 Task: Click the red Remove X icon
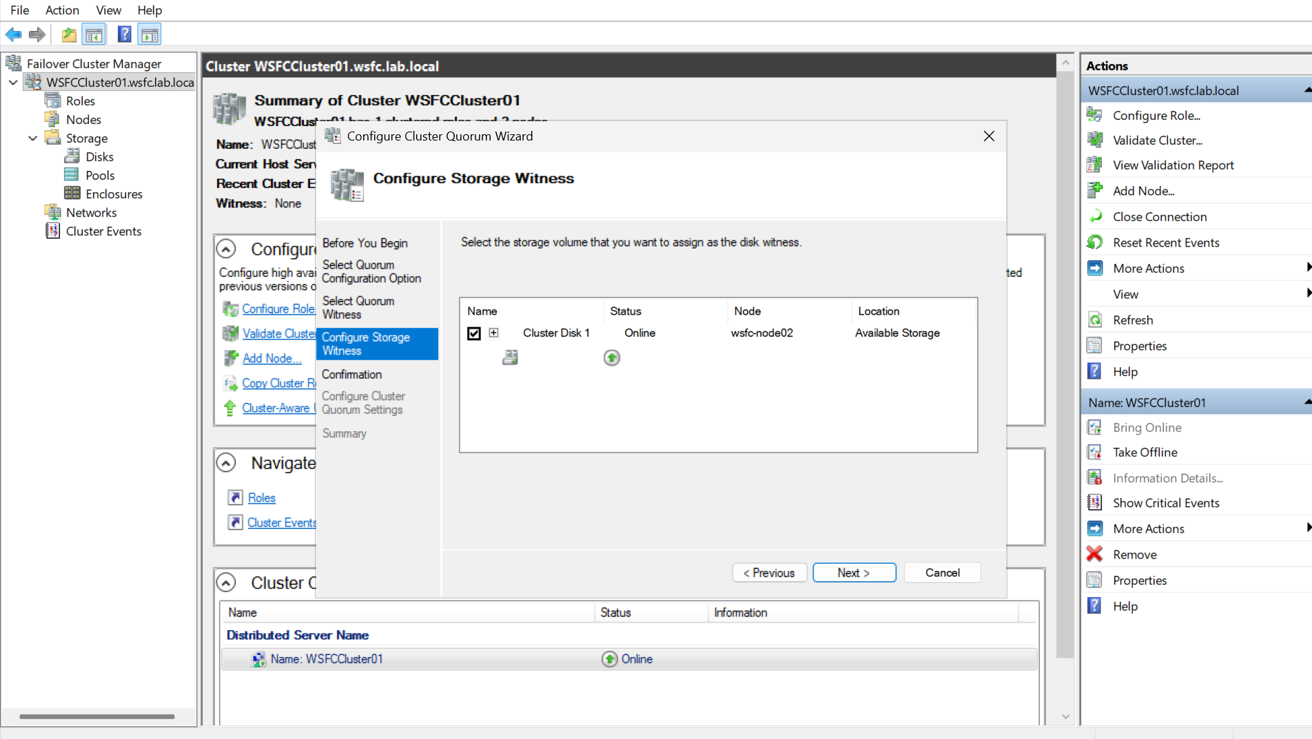click(x=1094, y=554)
